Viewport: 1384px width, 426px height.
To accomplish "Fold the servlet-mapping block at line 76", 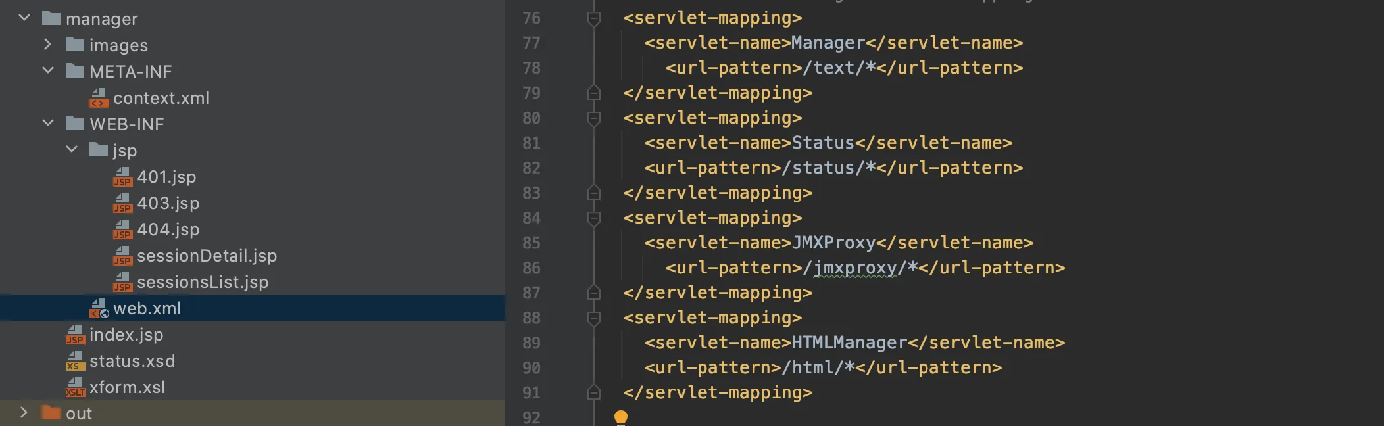I will (593, 18).
